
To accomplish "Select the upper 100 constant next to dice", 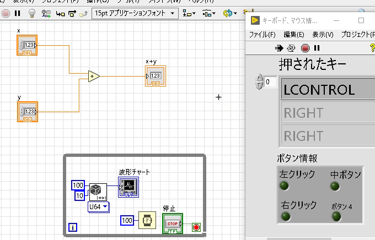I will tap(78, 186).
